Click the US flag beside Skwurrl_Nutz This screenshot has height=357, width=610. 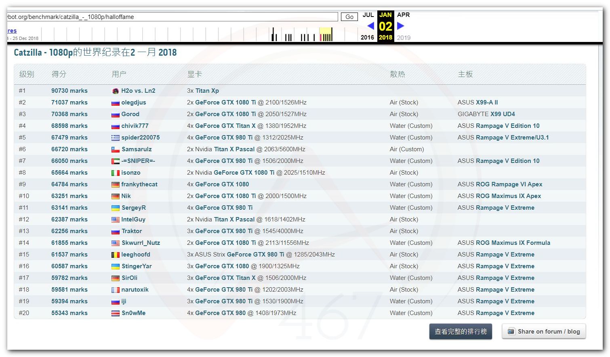pos(116,243)
